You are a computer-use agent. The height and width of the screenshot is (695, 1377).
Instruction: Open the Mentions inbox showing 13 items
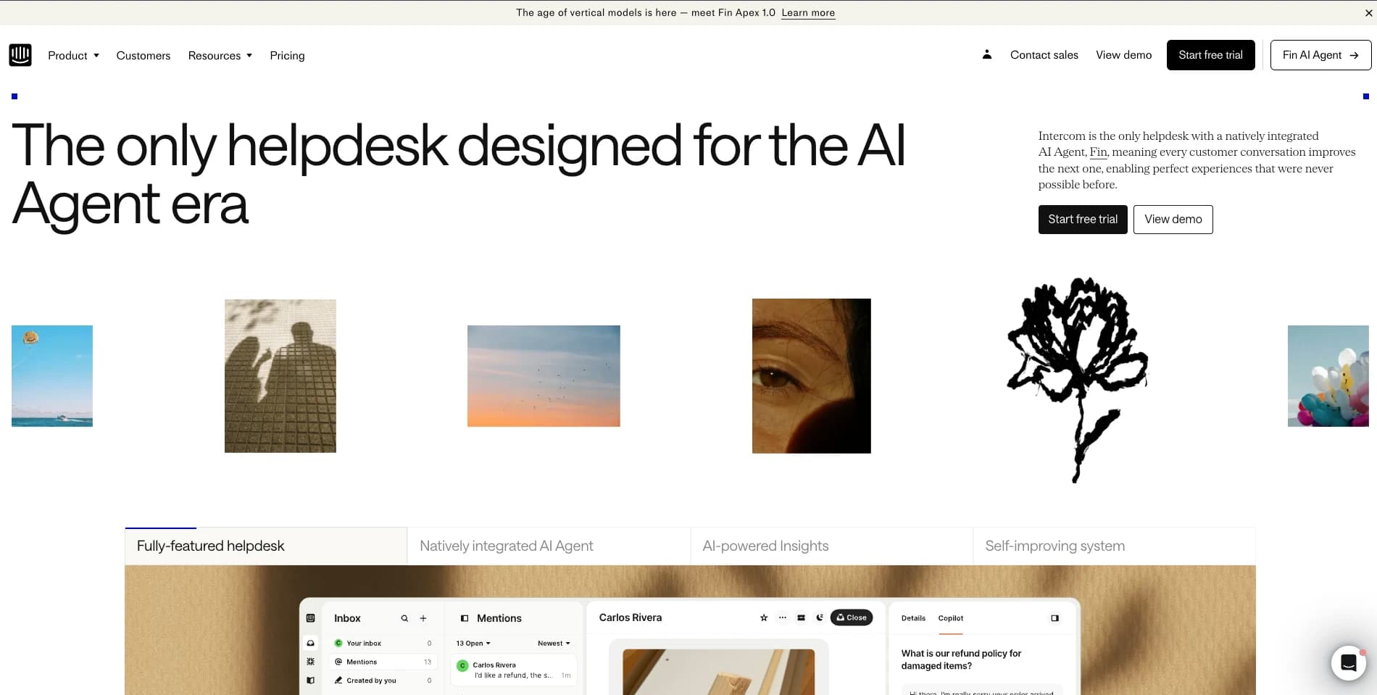click(362, 661)
